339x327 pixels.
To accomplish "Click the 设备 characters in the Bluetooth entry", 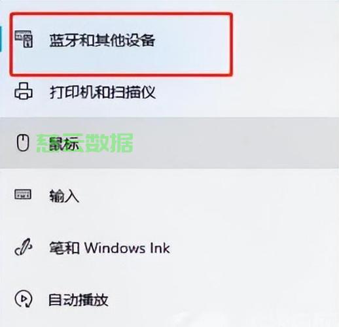I will click(x=140, y=41).
